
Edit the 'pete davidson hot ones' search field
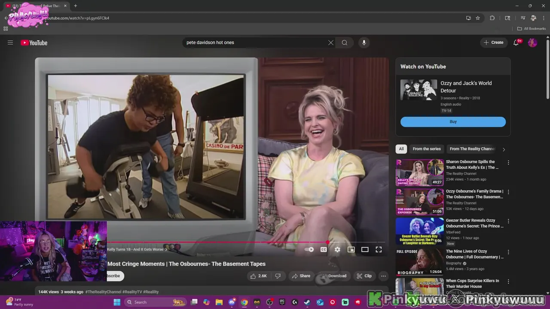click(x=256, y=42)
